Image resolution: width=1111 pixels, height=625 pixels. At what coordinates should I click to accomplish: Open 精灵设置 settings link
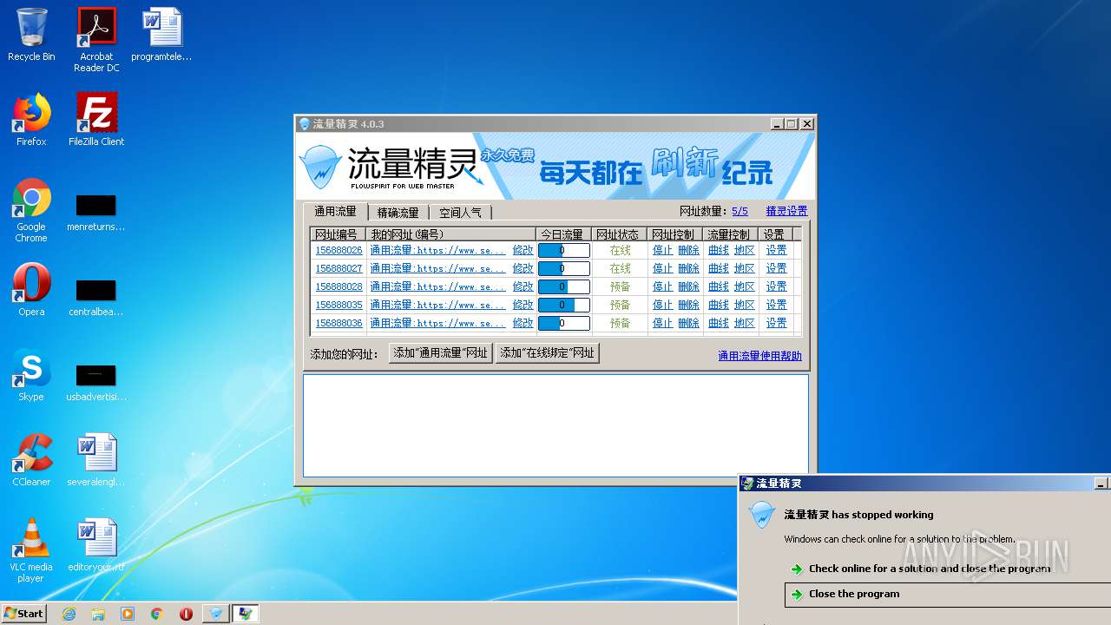point(786,211)
